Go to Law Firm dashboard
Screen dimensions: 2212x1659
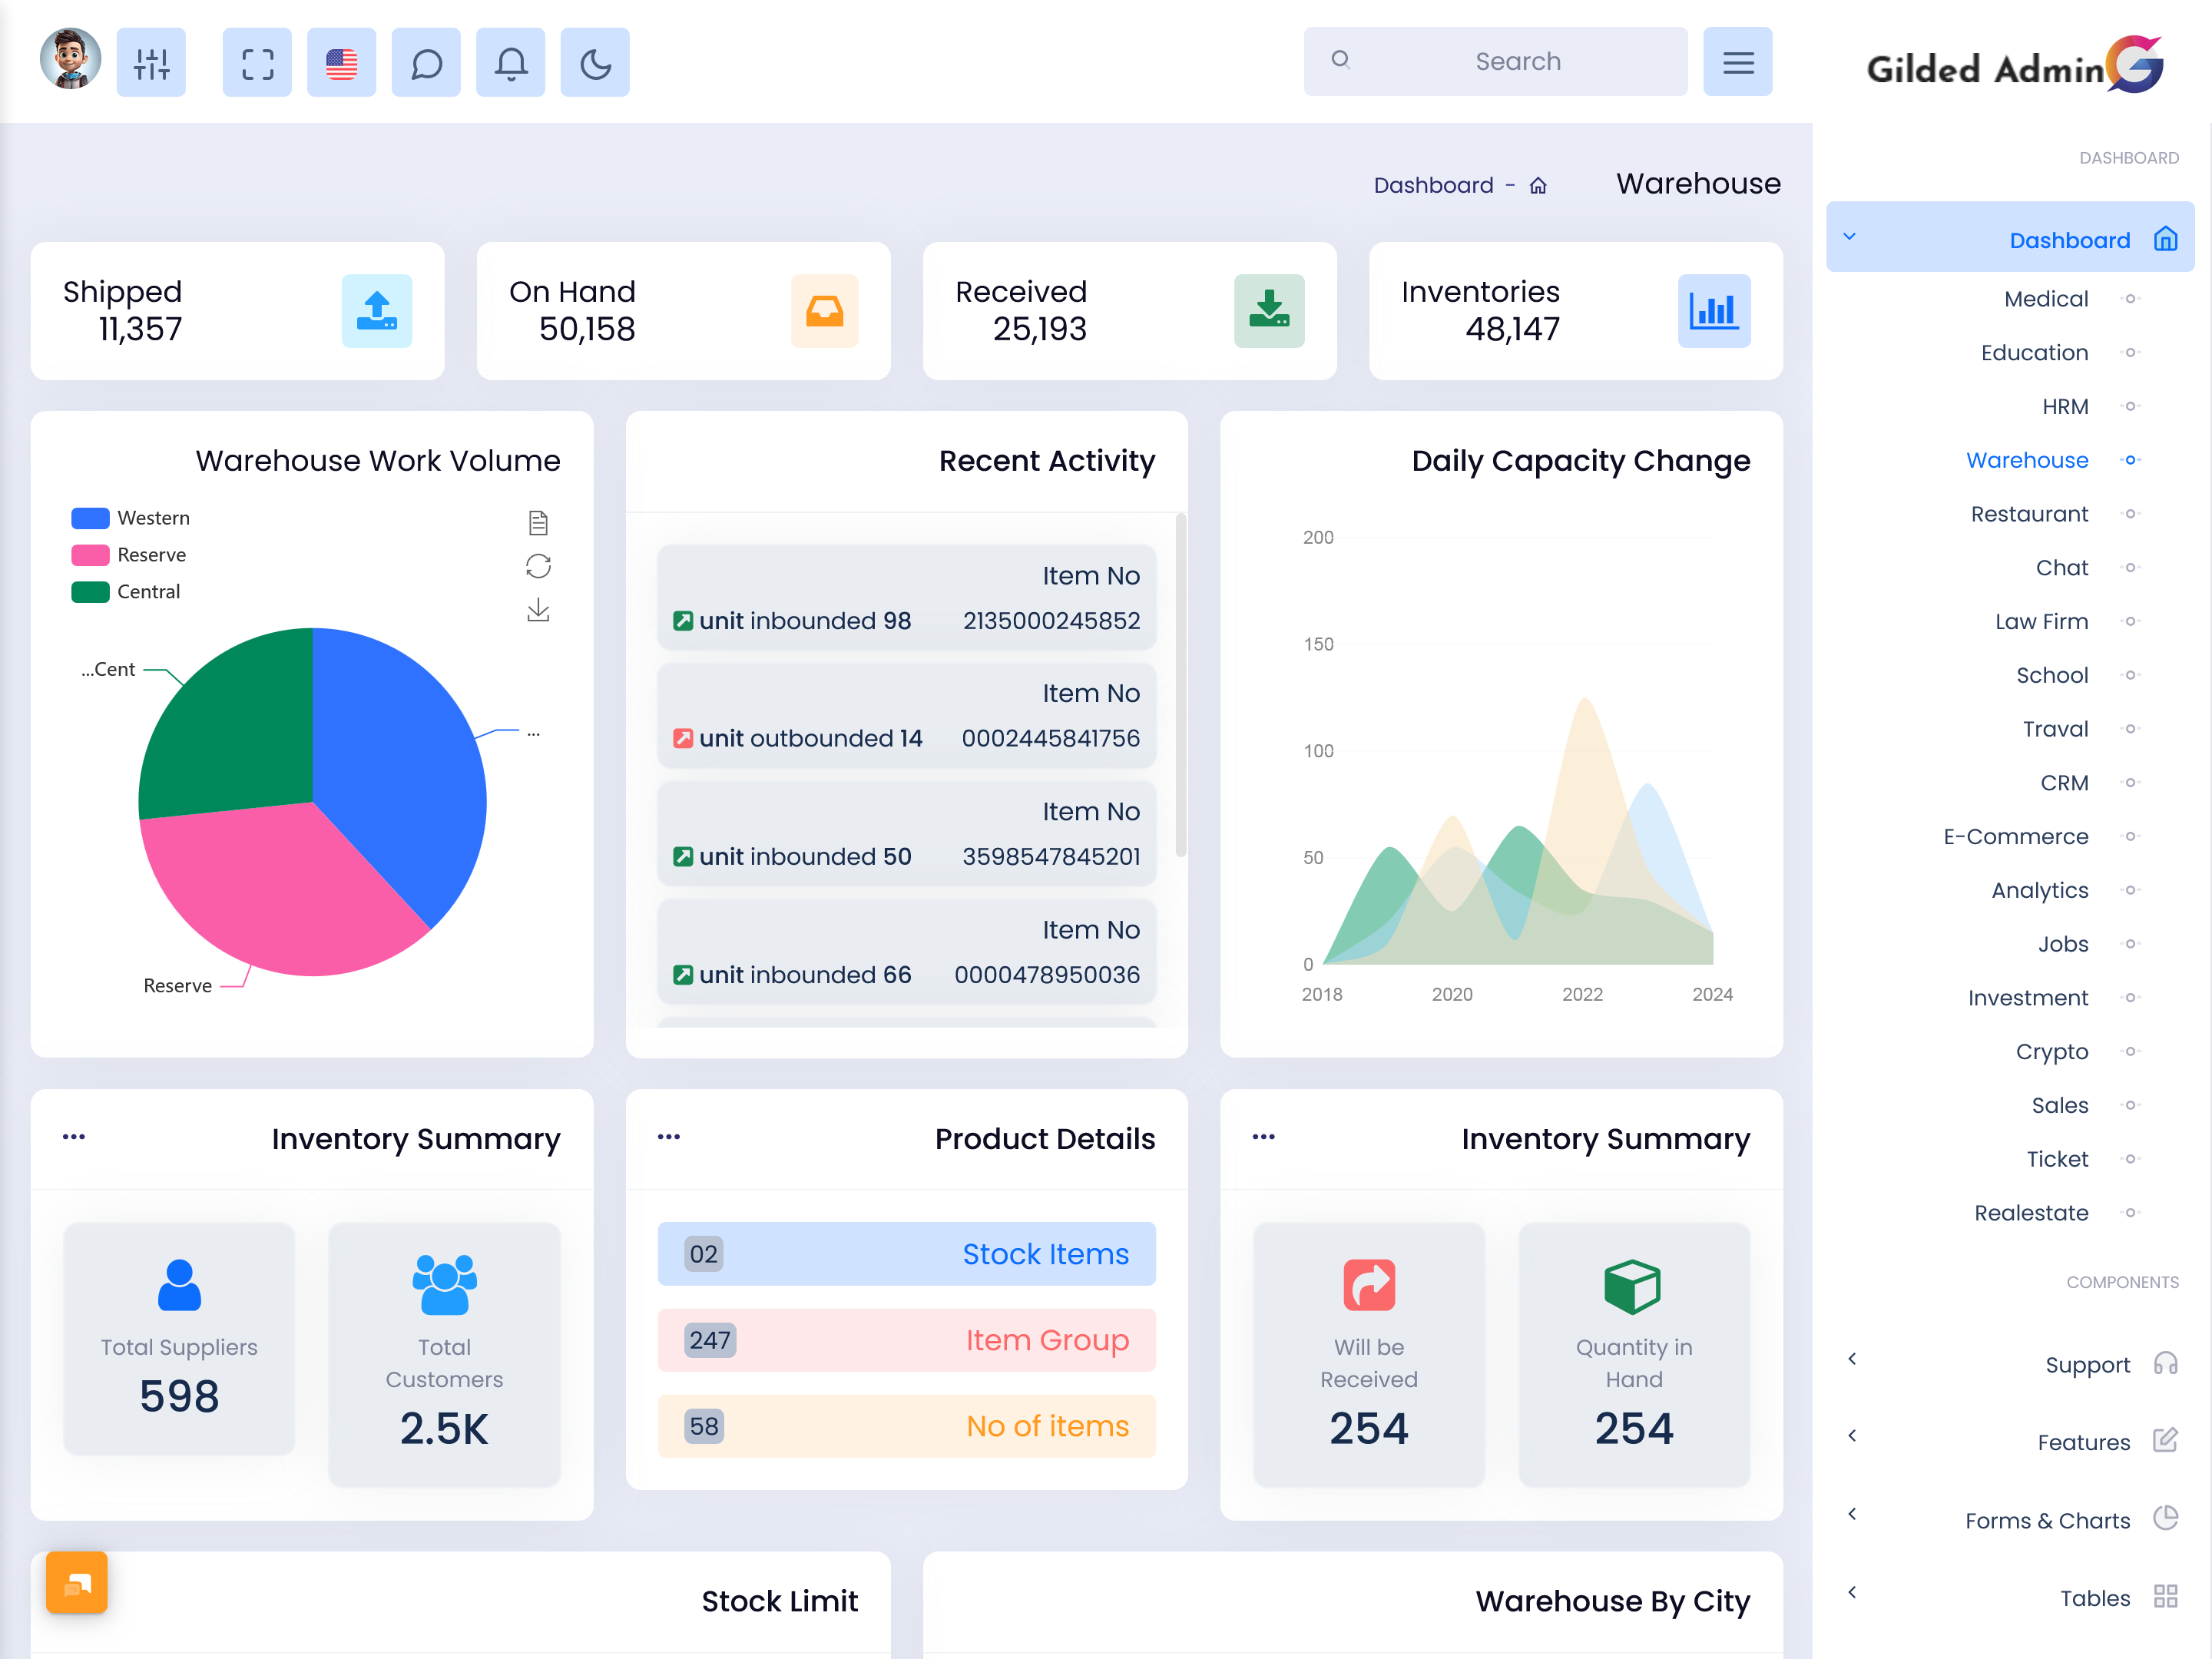point(2041,622)
